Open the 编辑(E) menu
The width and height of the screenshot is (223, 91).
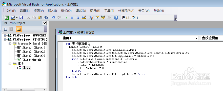[25, 11]
